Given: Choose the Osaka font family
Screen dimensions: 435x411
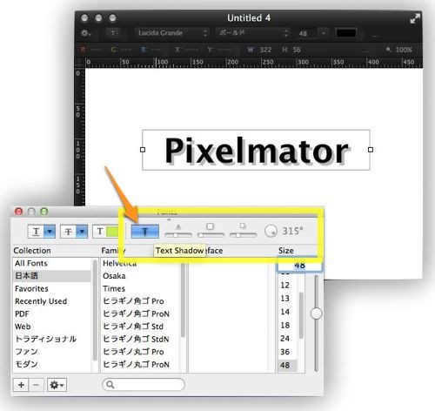Looking at the screenshot, I should [x=141, y=276].
